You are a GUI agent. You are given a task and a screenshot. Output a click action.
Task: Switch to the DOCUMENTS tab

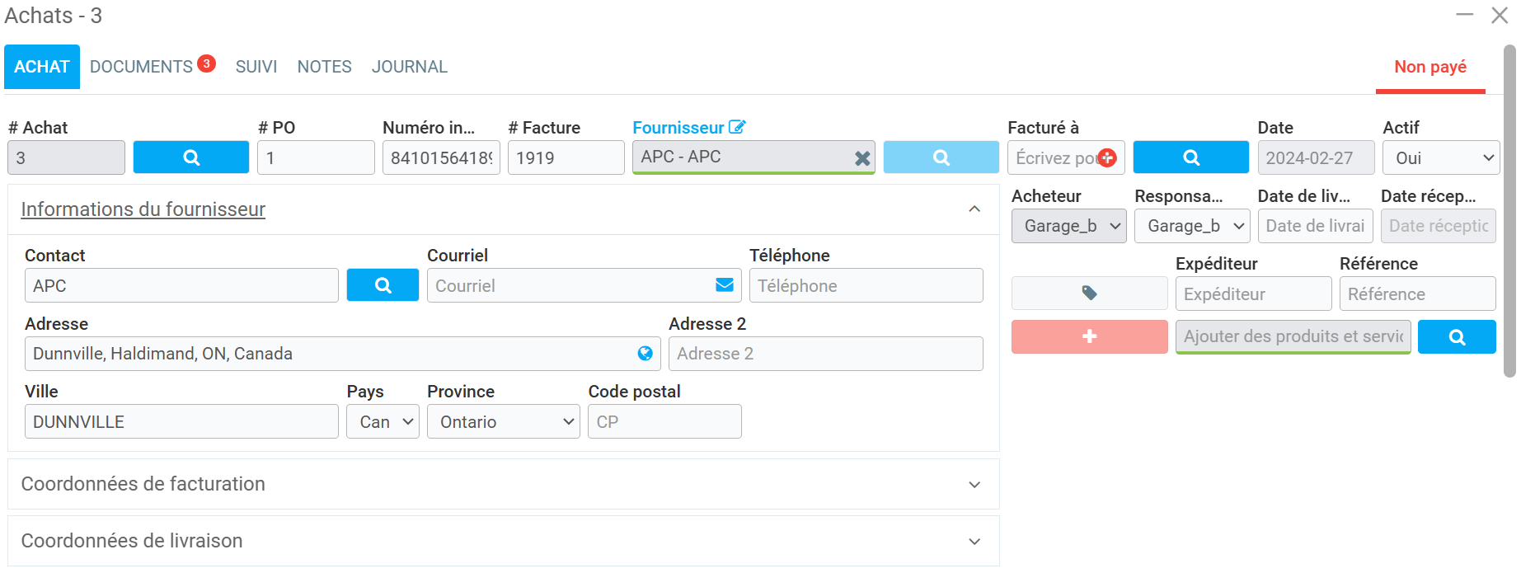click(141, 67)
